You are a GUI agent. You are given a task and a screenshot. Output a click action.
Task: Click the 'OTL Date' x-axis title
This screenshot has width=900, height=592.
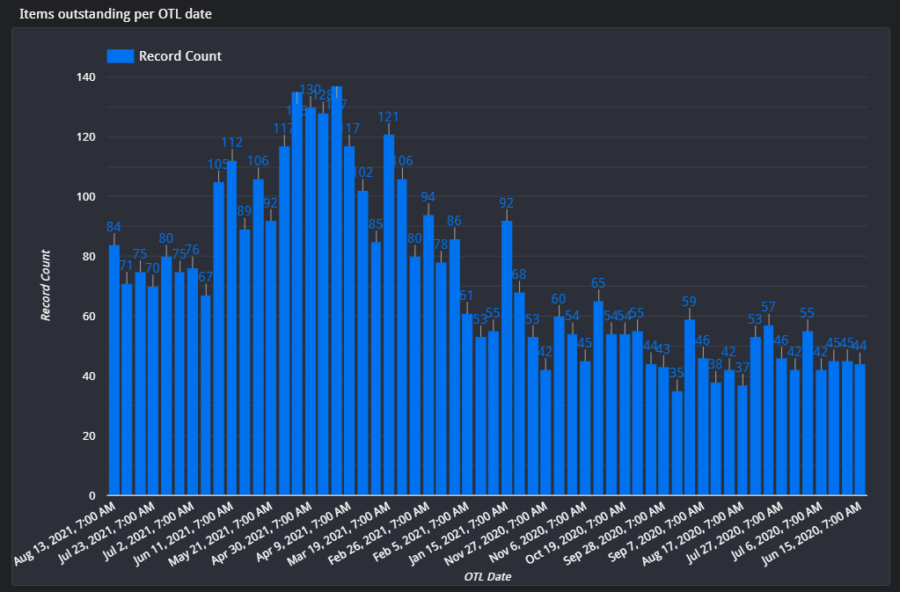coord(487,577)
